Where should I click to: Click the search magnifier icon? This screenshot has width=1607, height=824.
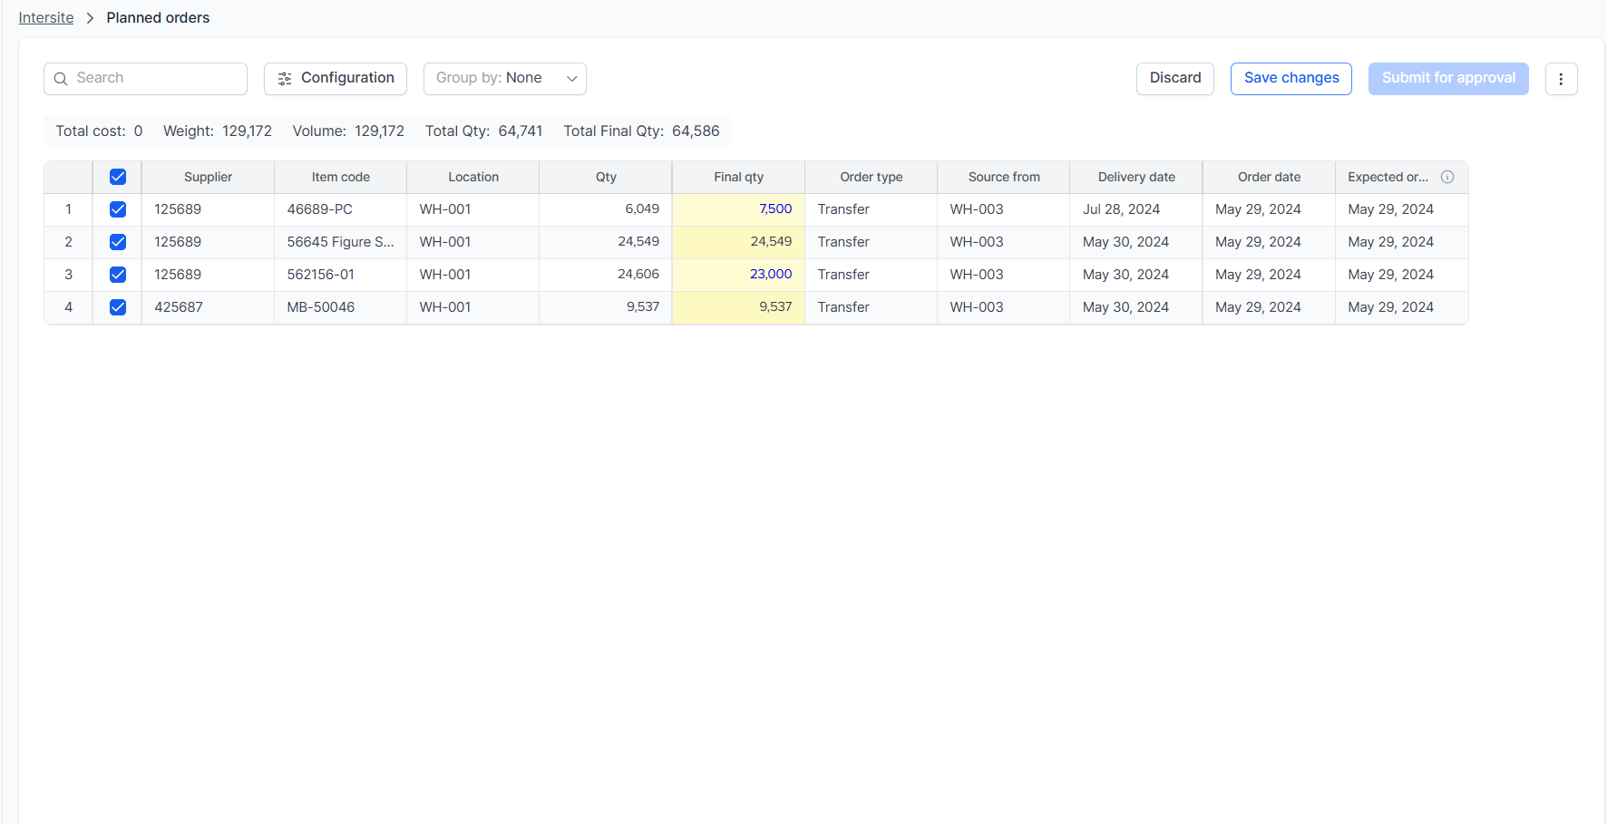(61, 79)
